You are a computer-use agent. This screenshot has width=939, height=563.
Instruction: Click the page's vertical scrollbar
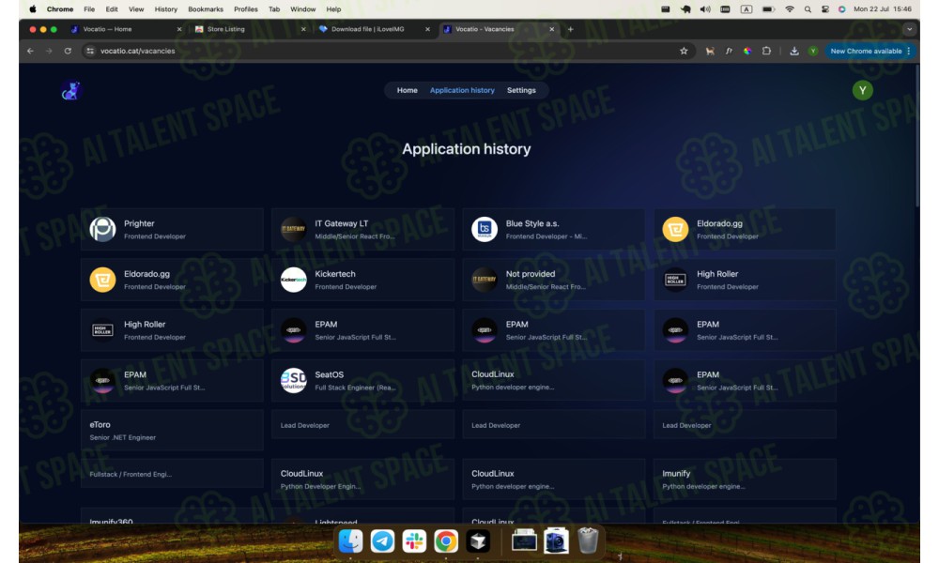(916, 138)
